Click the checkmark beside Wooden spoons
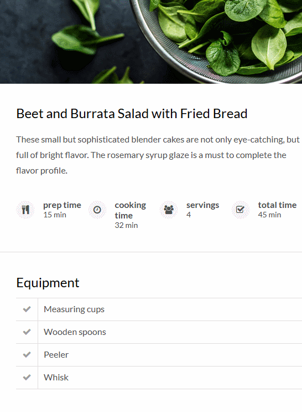The height and width of the screenshot is (412, 302). click(27, 332)
